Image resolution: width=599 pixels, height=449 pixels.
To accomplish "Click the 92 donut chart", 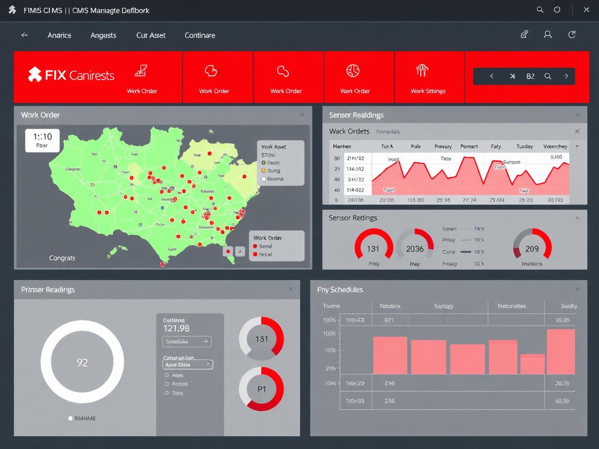I will coord(82,362).
